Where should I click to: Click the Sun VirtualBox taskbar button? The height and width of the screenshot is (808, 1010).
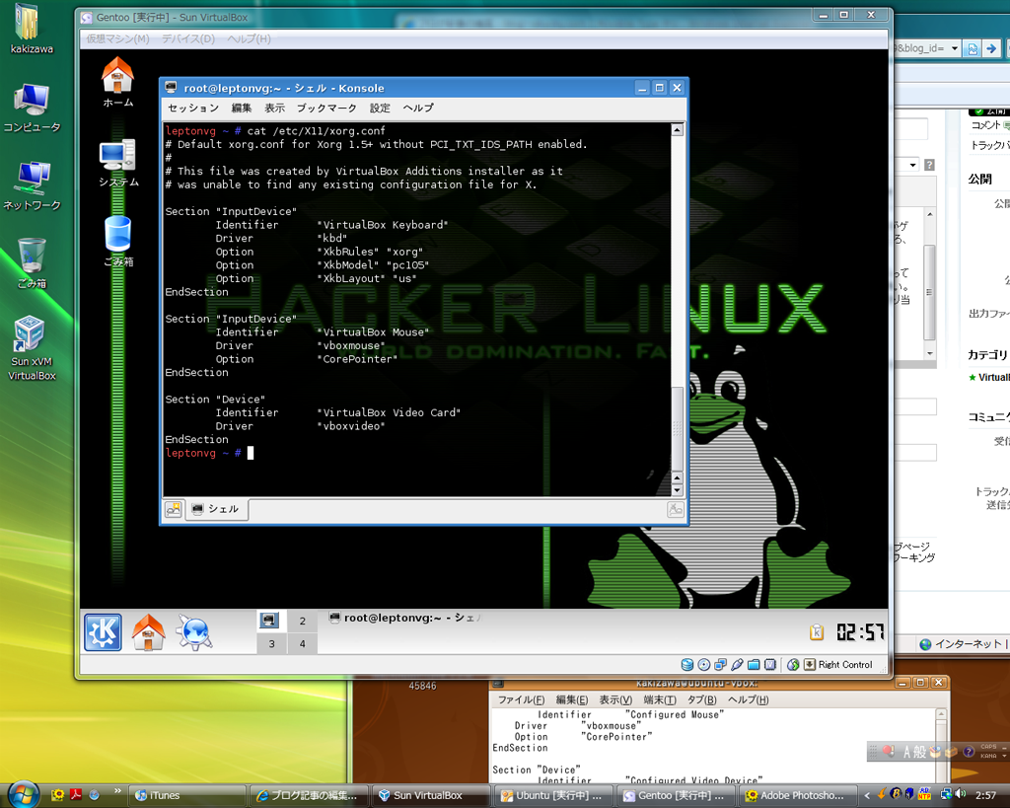point(432,795)
